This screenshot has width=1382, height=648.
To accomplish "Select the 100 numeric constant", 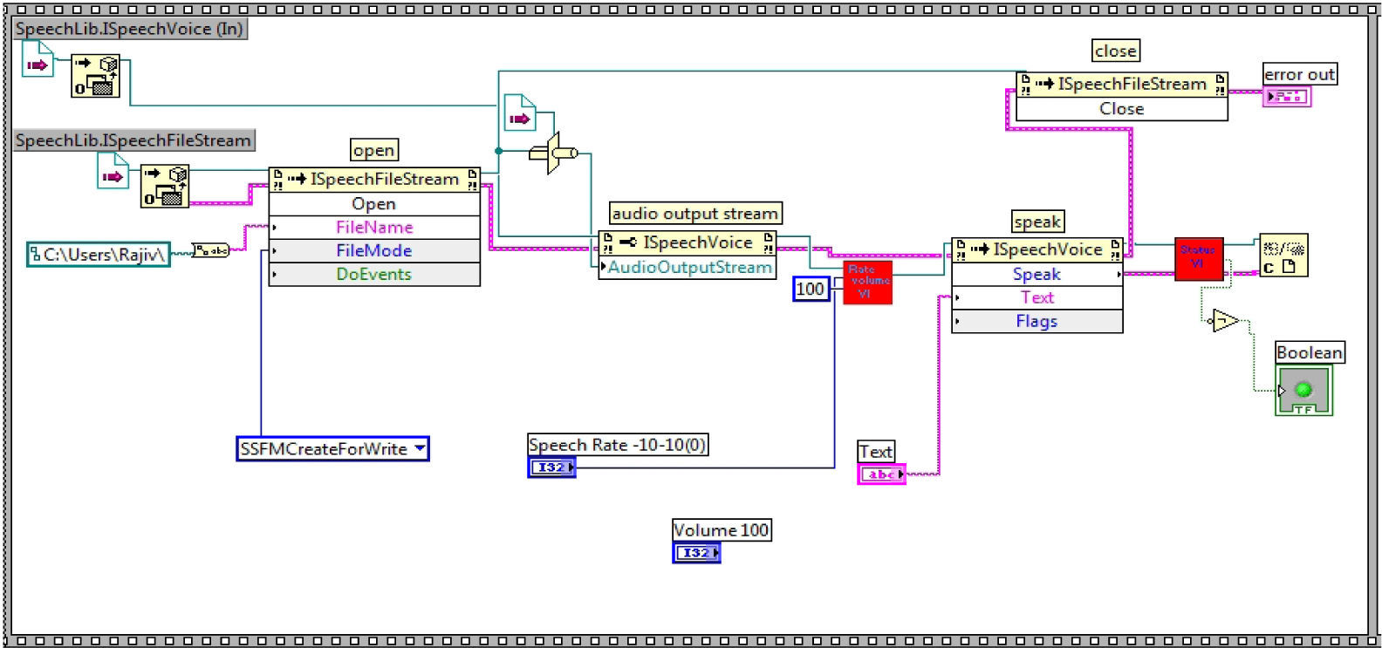I will coord(811,289).
